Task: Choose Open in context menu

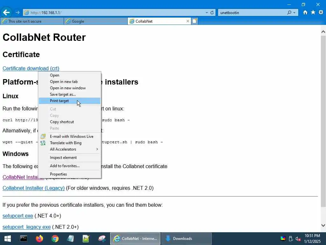Action: tap(69, 75)
